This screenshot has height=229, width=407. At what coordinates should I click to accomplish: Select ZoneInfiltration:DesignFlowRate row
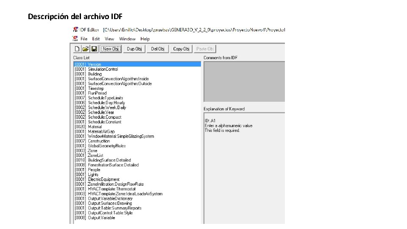pos(137,184)
